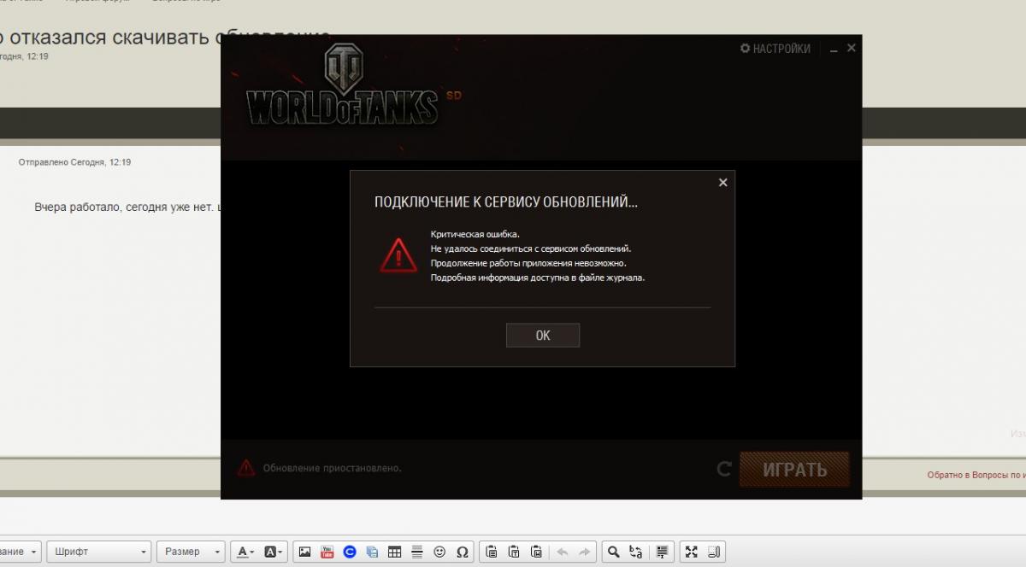Click Paste as plain text icon
Viewport: 1026px width, 567px height.
[514, 552]
